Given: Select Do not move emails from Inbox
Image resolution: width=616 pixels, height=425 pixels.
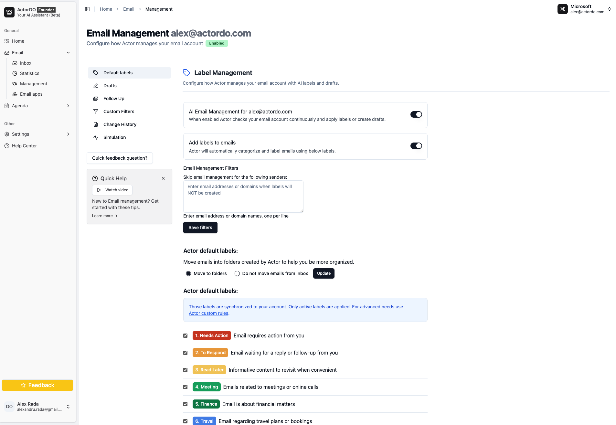Looking at the screenshot, I should pyautogui.click(x=237, y=273).
